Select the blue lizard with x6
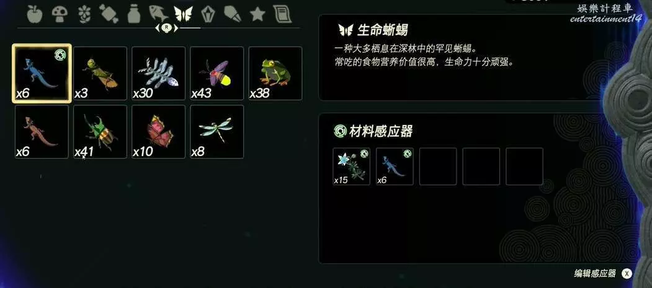 [42, 73]
